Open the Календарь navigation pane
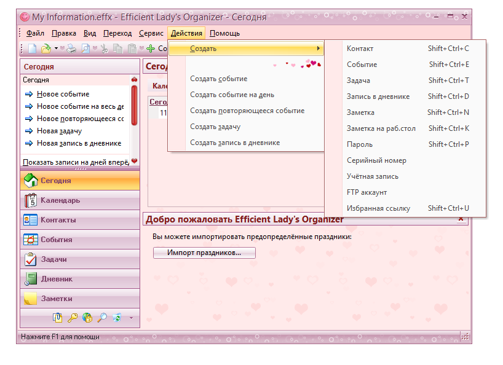 tap(80, 200)
